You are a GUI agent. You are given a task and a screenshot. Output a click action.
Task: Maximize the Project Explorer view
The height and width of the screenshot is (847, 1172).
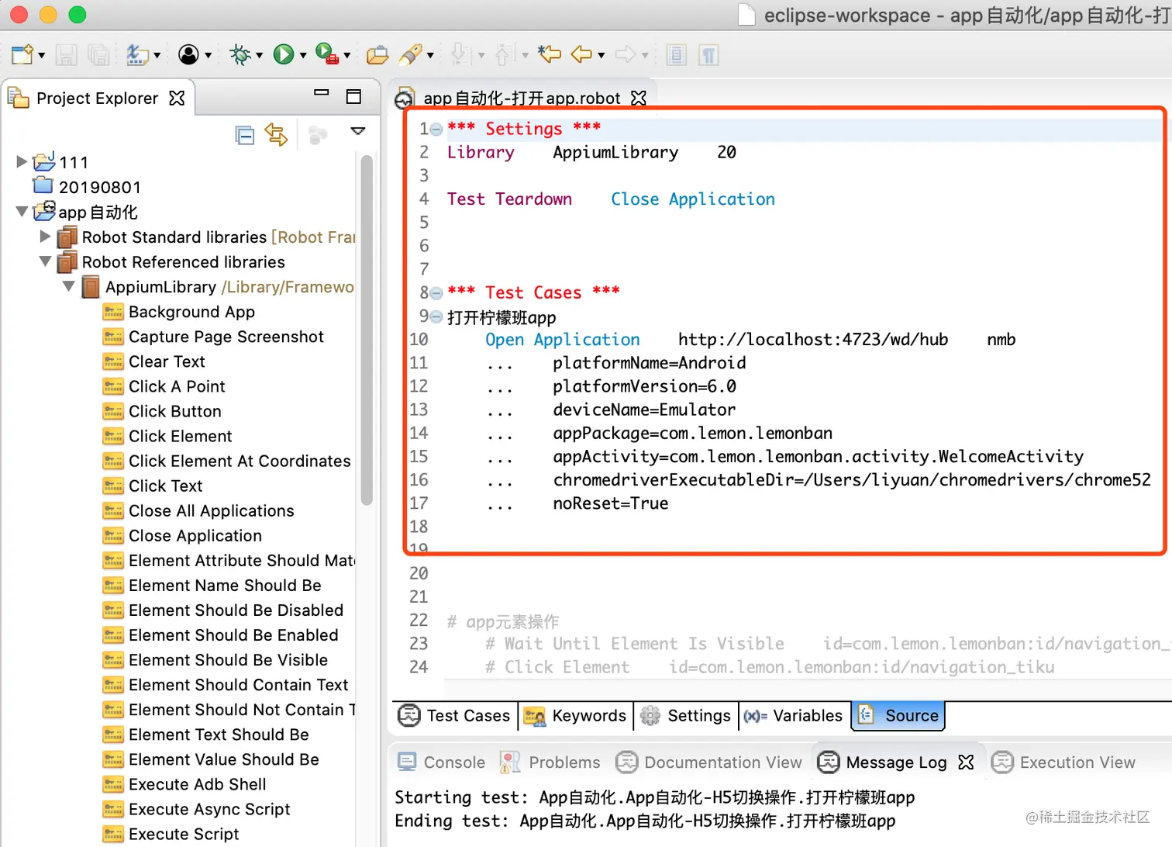pos(353,95)
